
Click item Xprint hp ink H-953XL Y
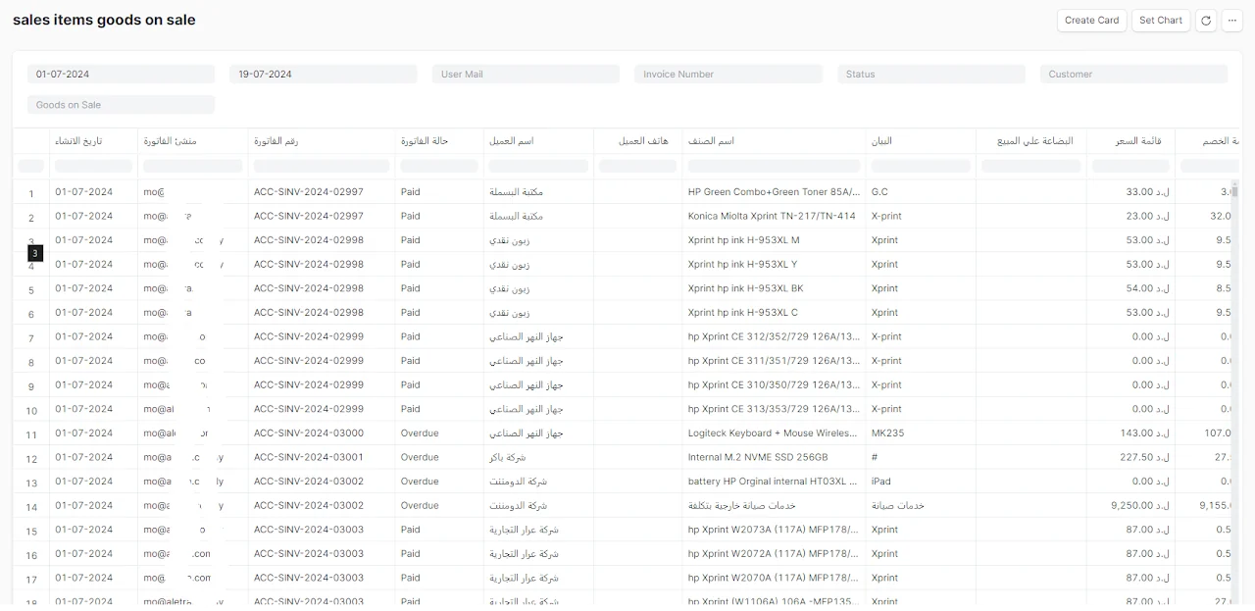(743, 264)
